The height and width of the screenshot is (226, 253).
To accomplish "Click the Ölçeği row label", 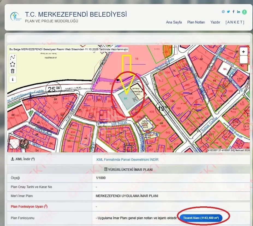I will 15,178.
